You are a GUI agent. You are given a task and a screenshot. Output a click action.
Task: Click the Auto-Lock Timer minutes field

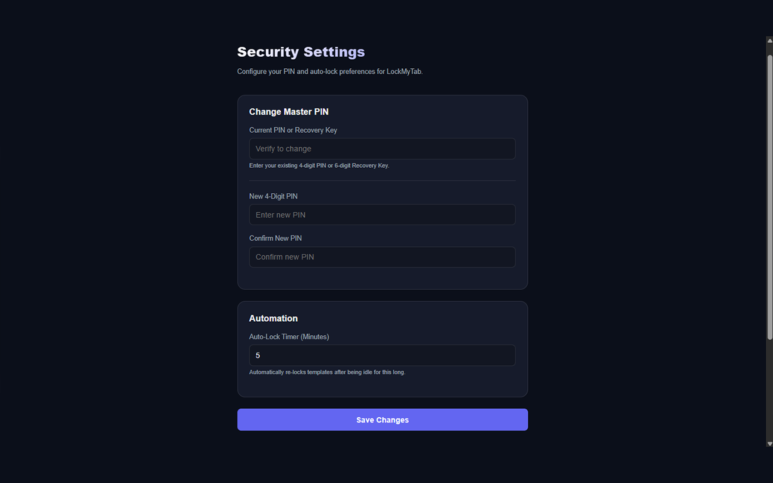382,355
